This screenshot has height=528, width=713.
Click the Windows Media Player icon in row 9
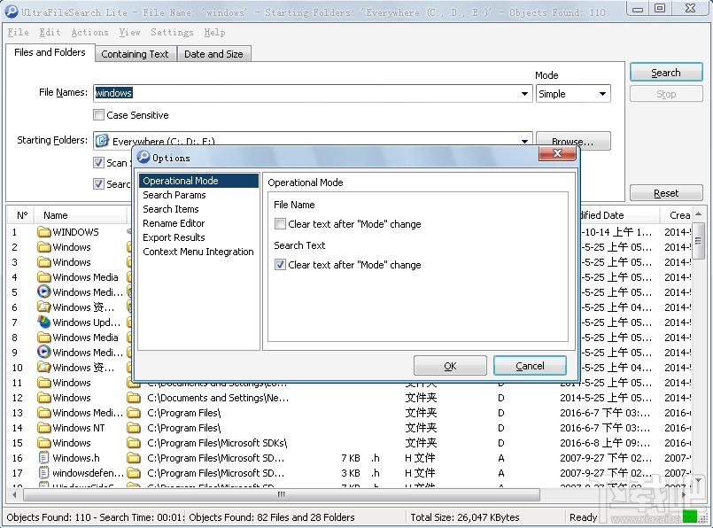44,352
